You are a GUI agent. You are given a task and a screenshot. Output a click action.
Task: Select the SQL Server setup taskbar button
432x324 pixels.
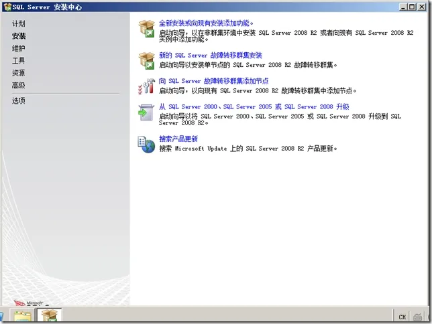tap(50, 315)
